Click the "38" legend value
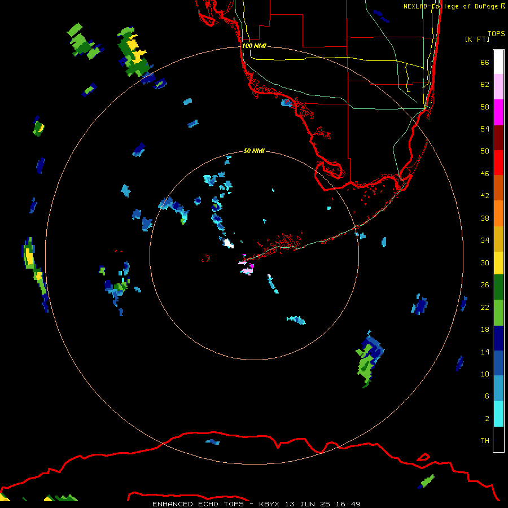This screenshot has height=508, width=508. (485, 218)
